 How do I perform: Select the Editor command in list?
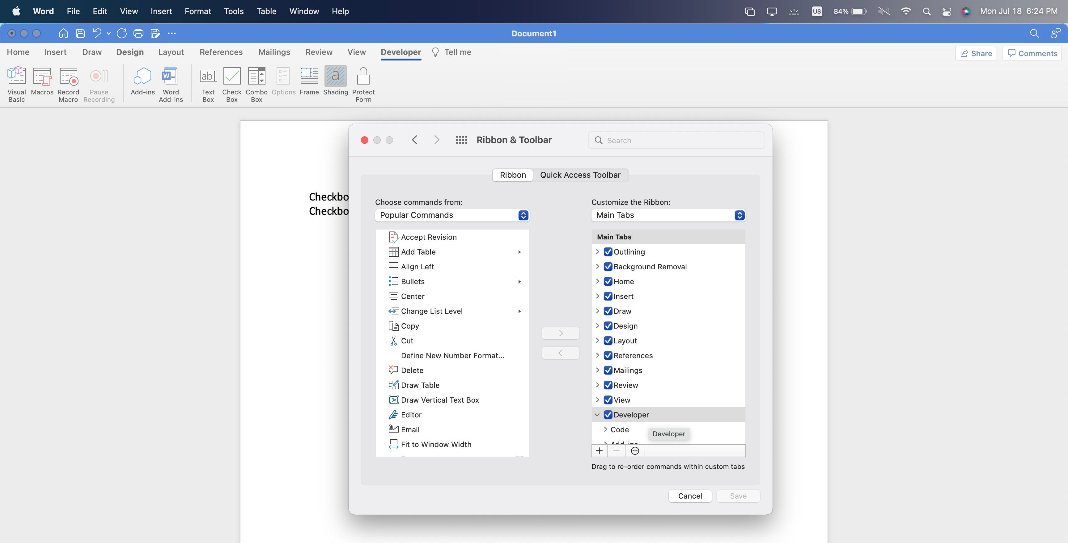coord(452,415)
